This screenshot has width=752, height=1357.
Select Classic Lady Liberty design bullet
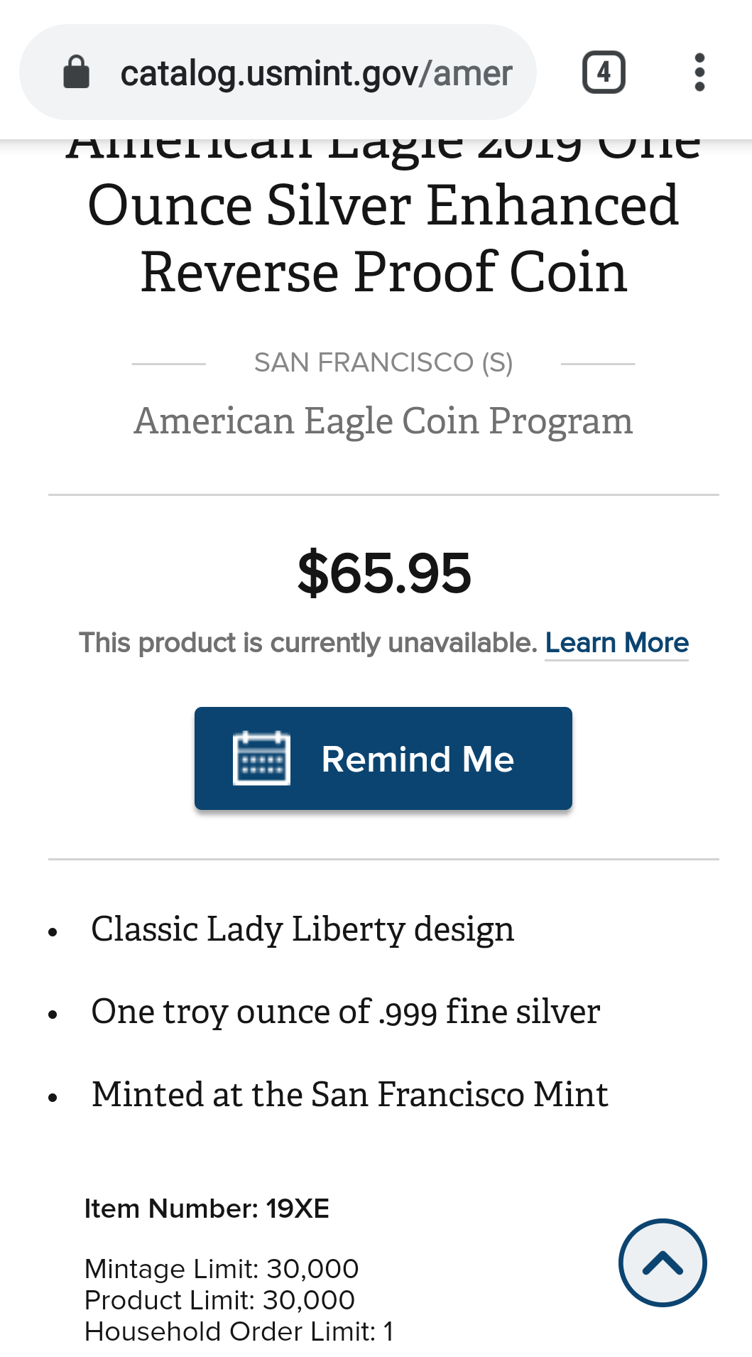[303, 929]
